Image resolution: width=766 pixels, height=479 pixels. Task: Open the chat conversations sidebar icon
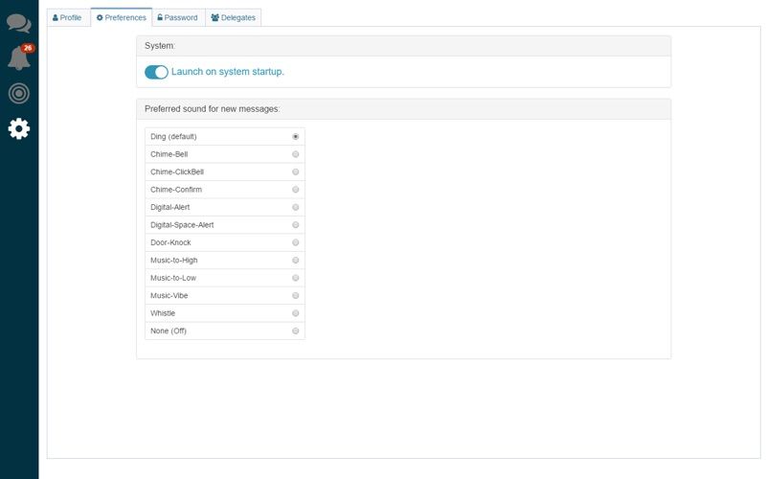(18, 23)
